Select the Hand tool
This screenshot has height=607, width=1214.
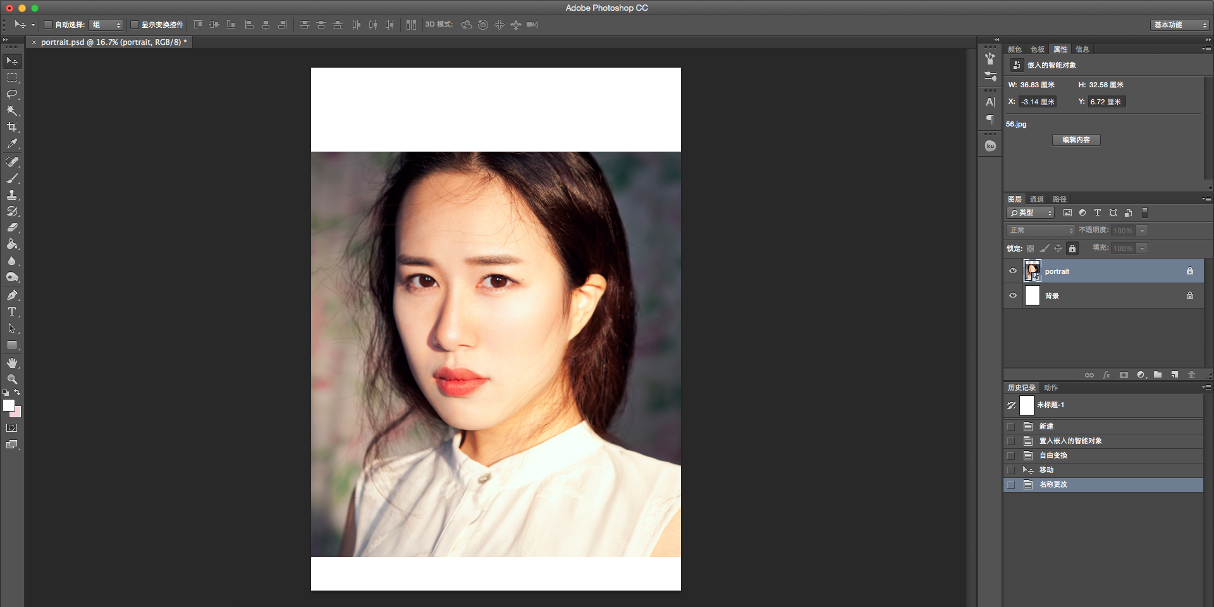tap(12, 363)
